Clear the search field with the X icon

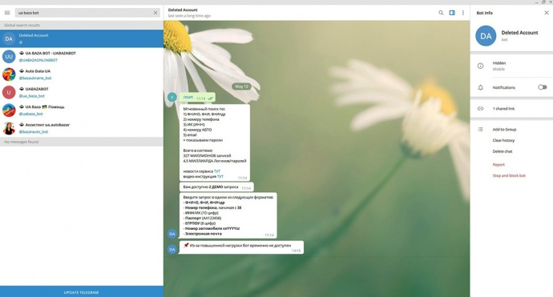pos(155,13)
